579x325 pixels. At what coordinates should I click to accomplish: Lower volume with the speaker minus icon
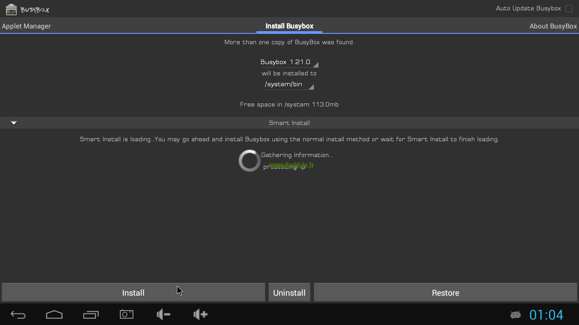click(x=163, y=314)
